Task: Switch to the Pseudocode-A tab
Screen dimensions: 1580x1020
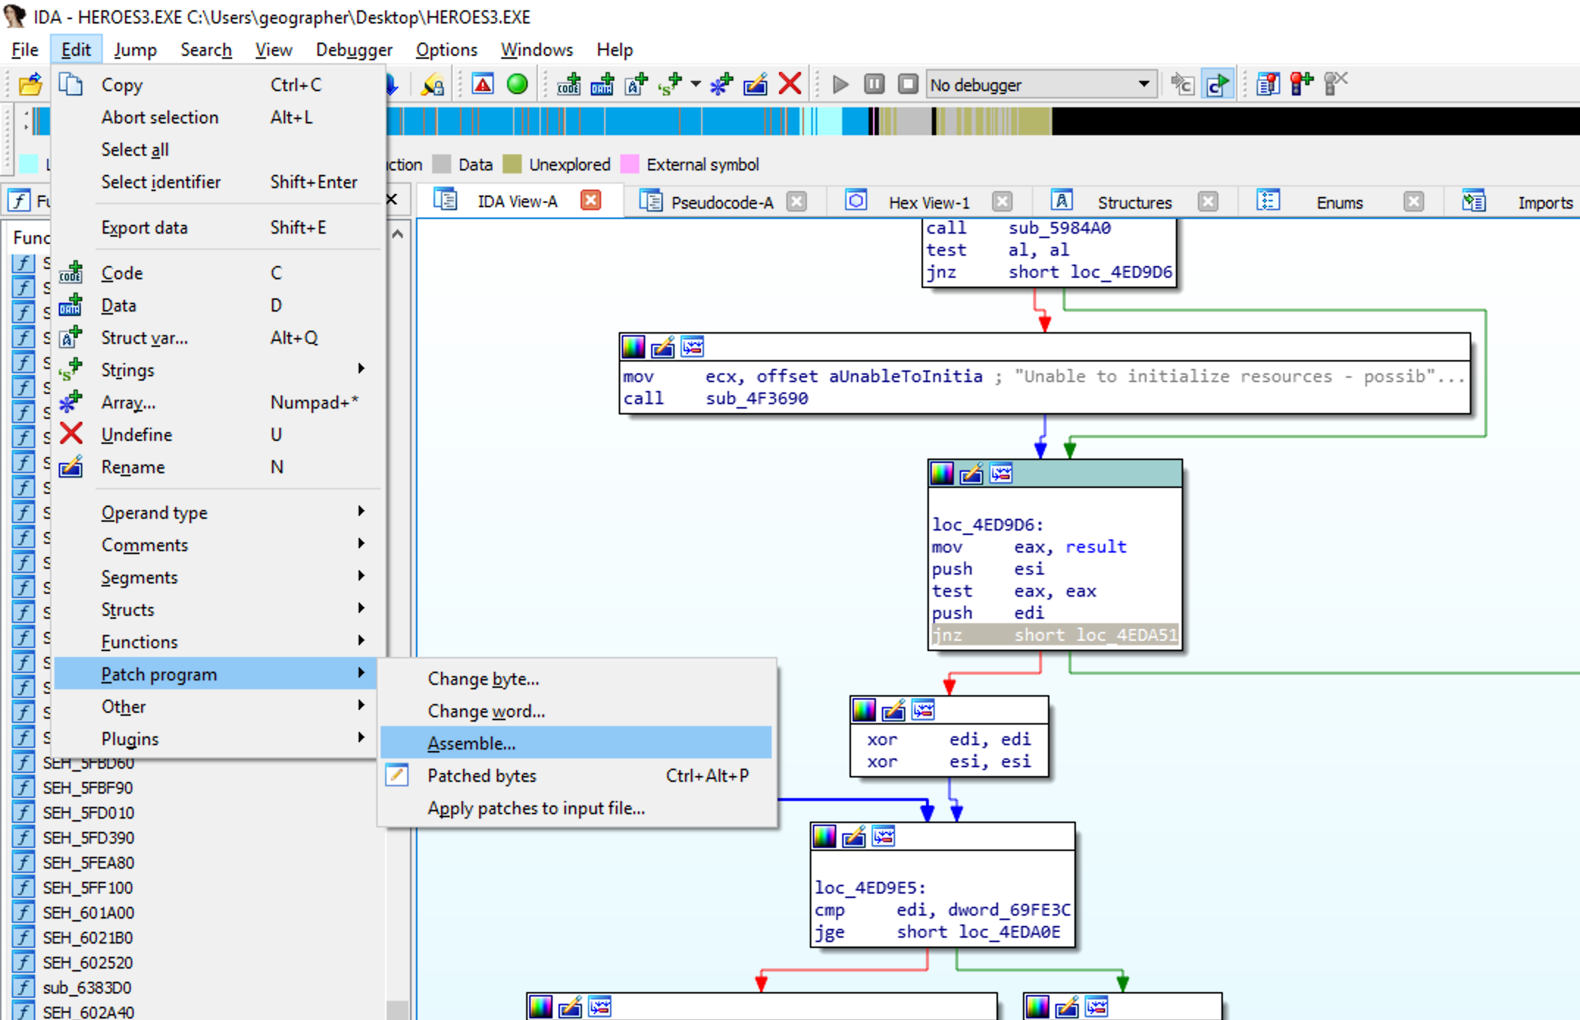Action: (721, 202)
